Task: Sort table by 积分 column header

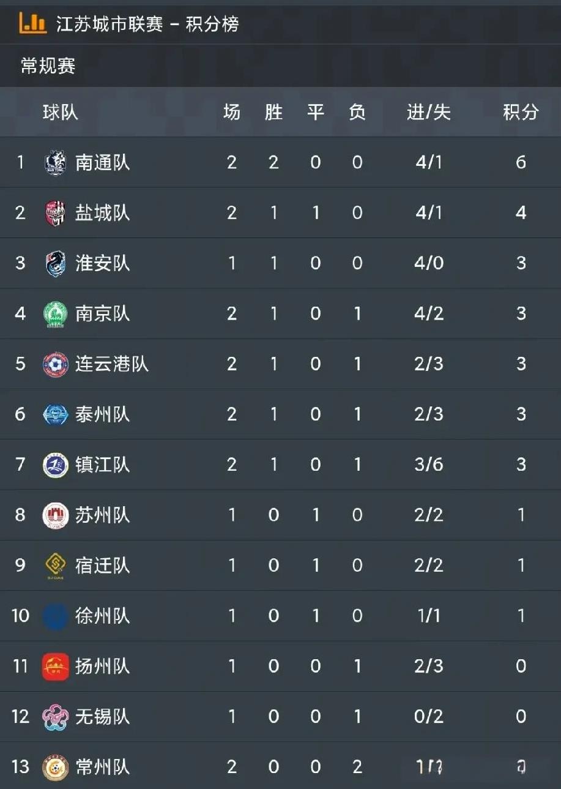Action: click(521, 112)
